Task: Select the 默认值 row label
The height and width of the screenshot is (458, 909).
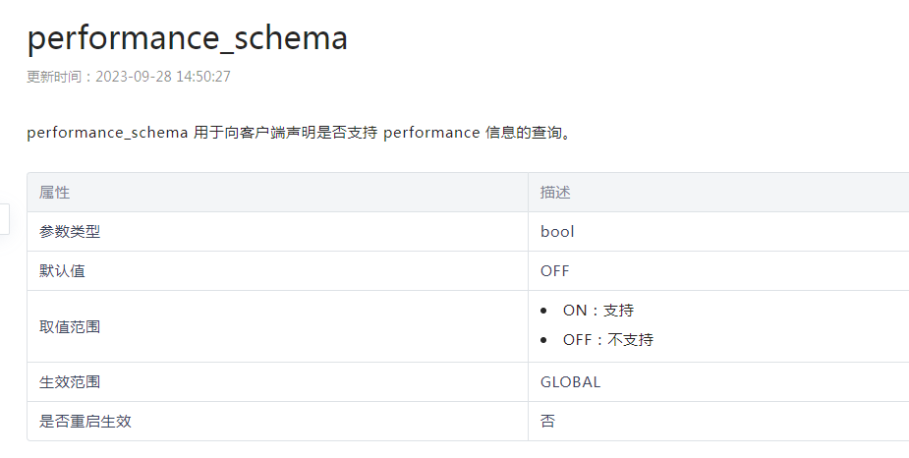Action: click(62, 271)
